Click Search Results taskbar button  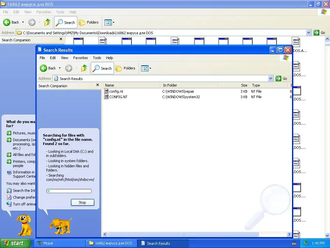pos(163,243)
